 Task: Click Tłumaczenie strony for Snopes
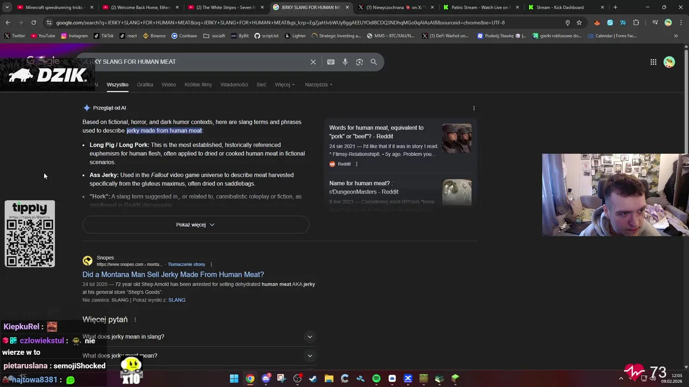[186, 264]
